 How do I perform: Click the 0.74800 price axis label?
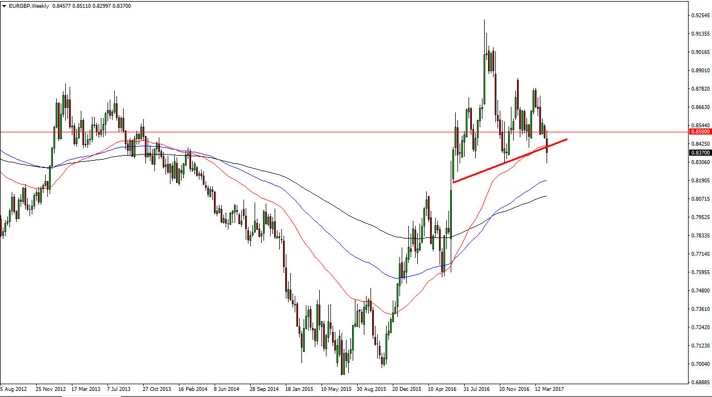tap(700, 290)
